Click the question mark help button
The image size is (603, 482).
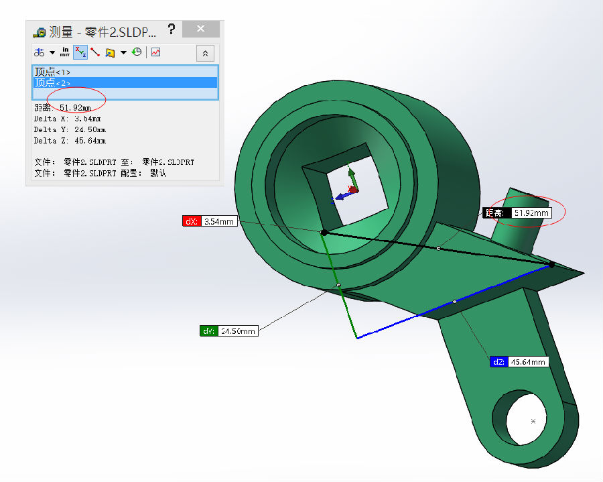(172, 29)
